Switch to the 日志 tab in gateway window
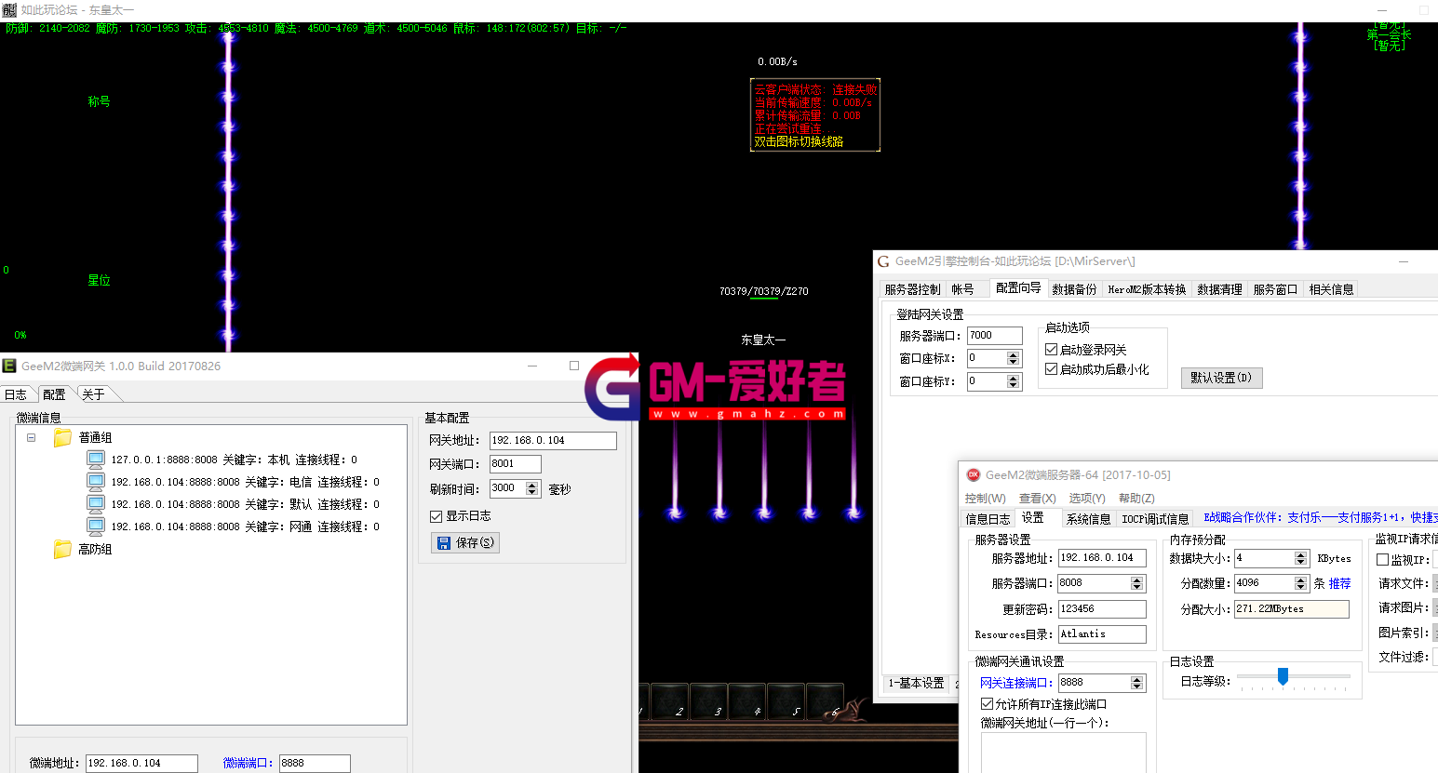Screen dimensions: 1438x773 pos(16,394)
